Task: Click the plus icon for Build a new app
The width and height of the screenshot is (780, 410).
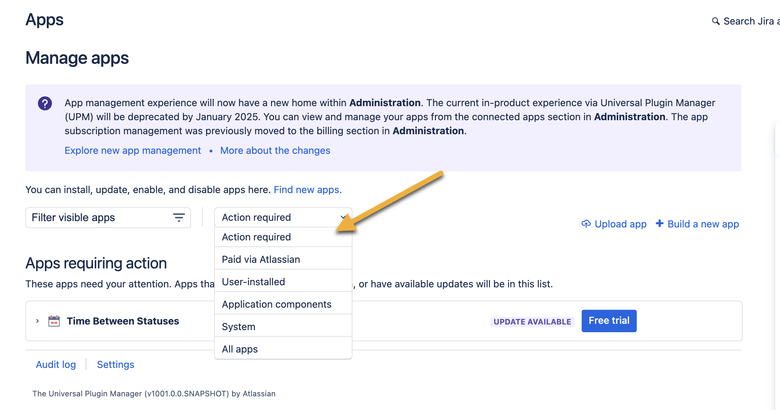Action: coord(660,224)
